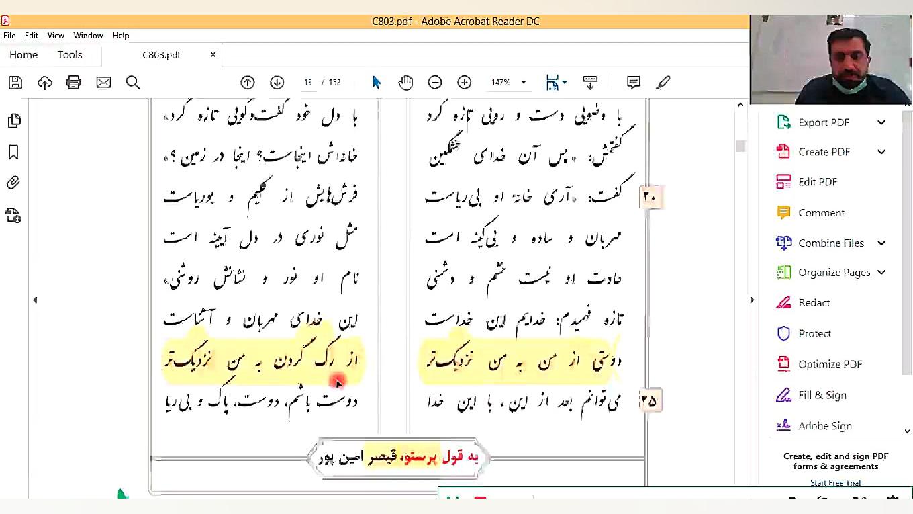Viewport: 913px width, 514px height.
Task: Click the previous page up arrow
Action: coord(247,82)
